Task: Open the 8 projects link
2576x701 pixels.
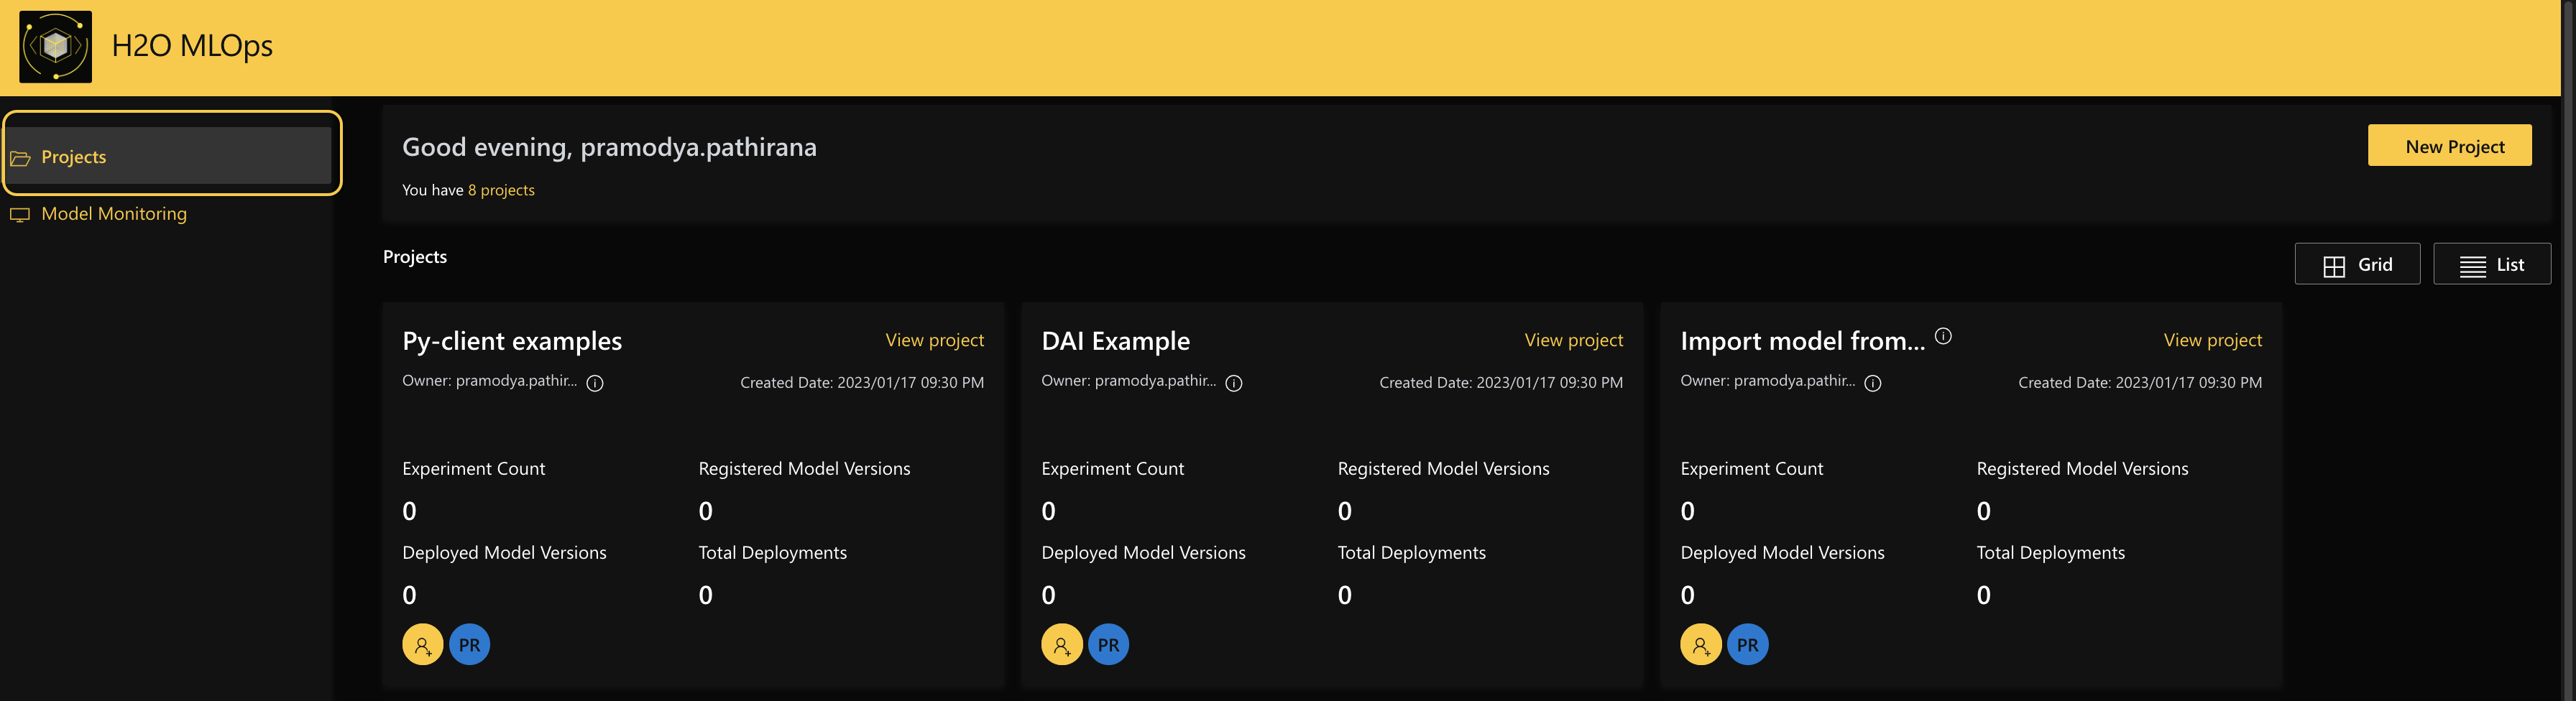Action: coord(501,190)
